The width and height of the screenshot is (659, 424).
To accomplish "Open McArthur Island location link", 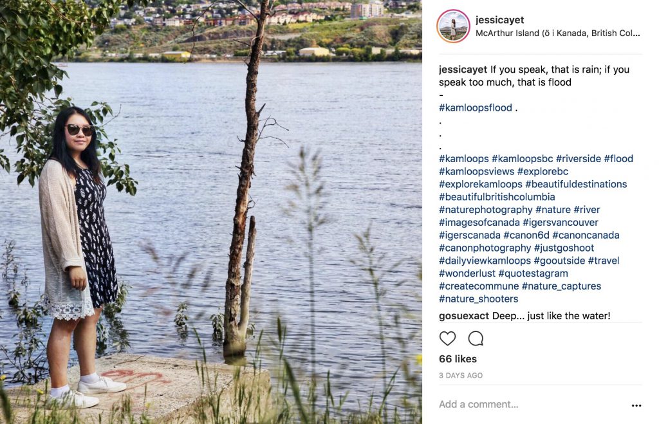I will pos(558,33).
